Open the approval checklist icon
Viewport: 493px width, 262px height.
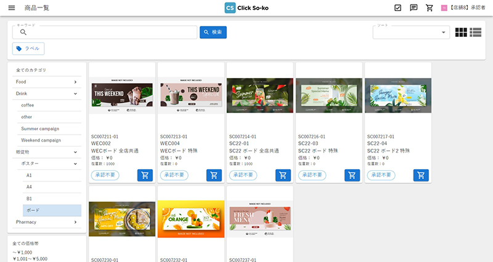click(x=397, y=8)
